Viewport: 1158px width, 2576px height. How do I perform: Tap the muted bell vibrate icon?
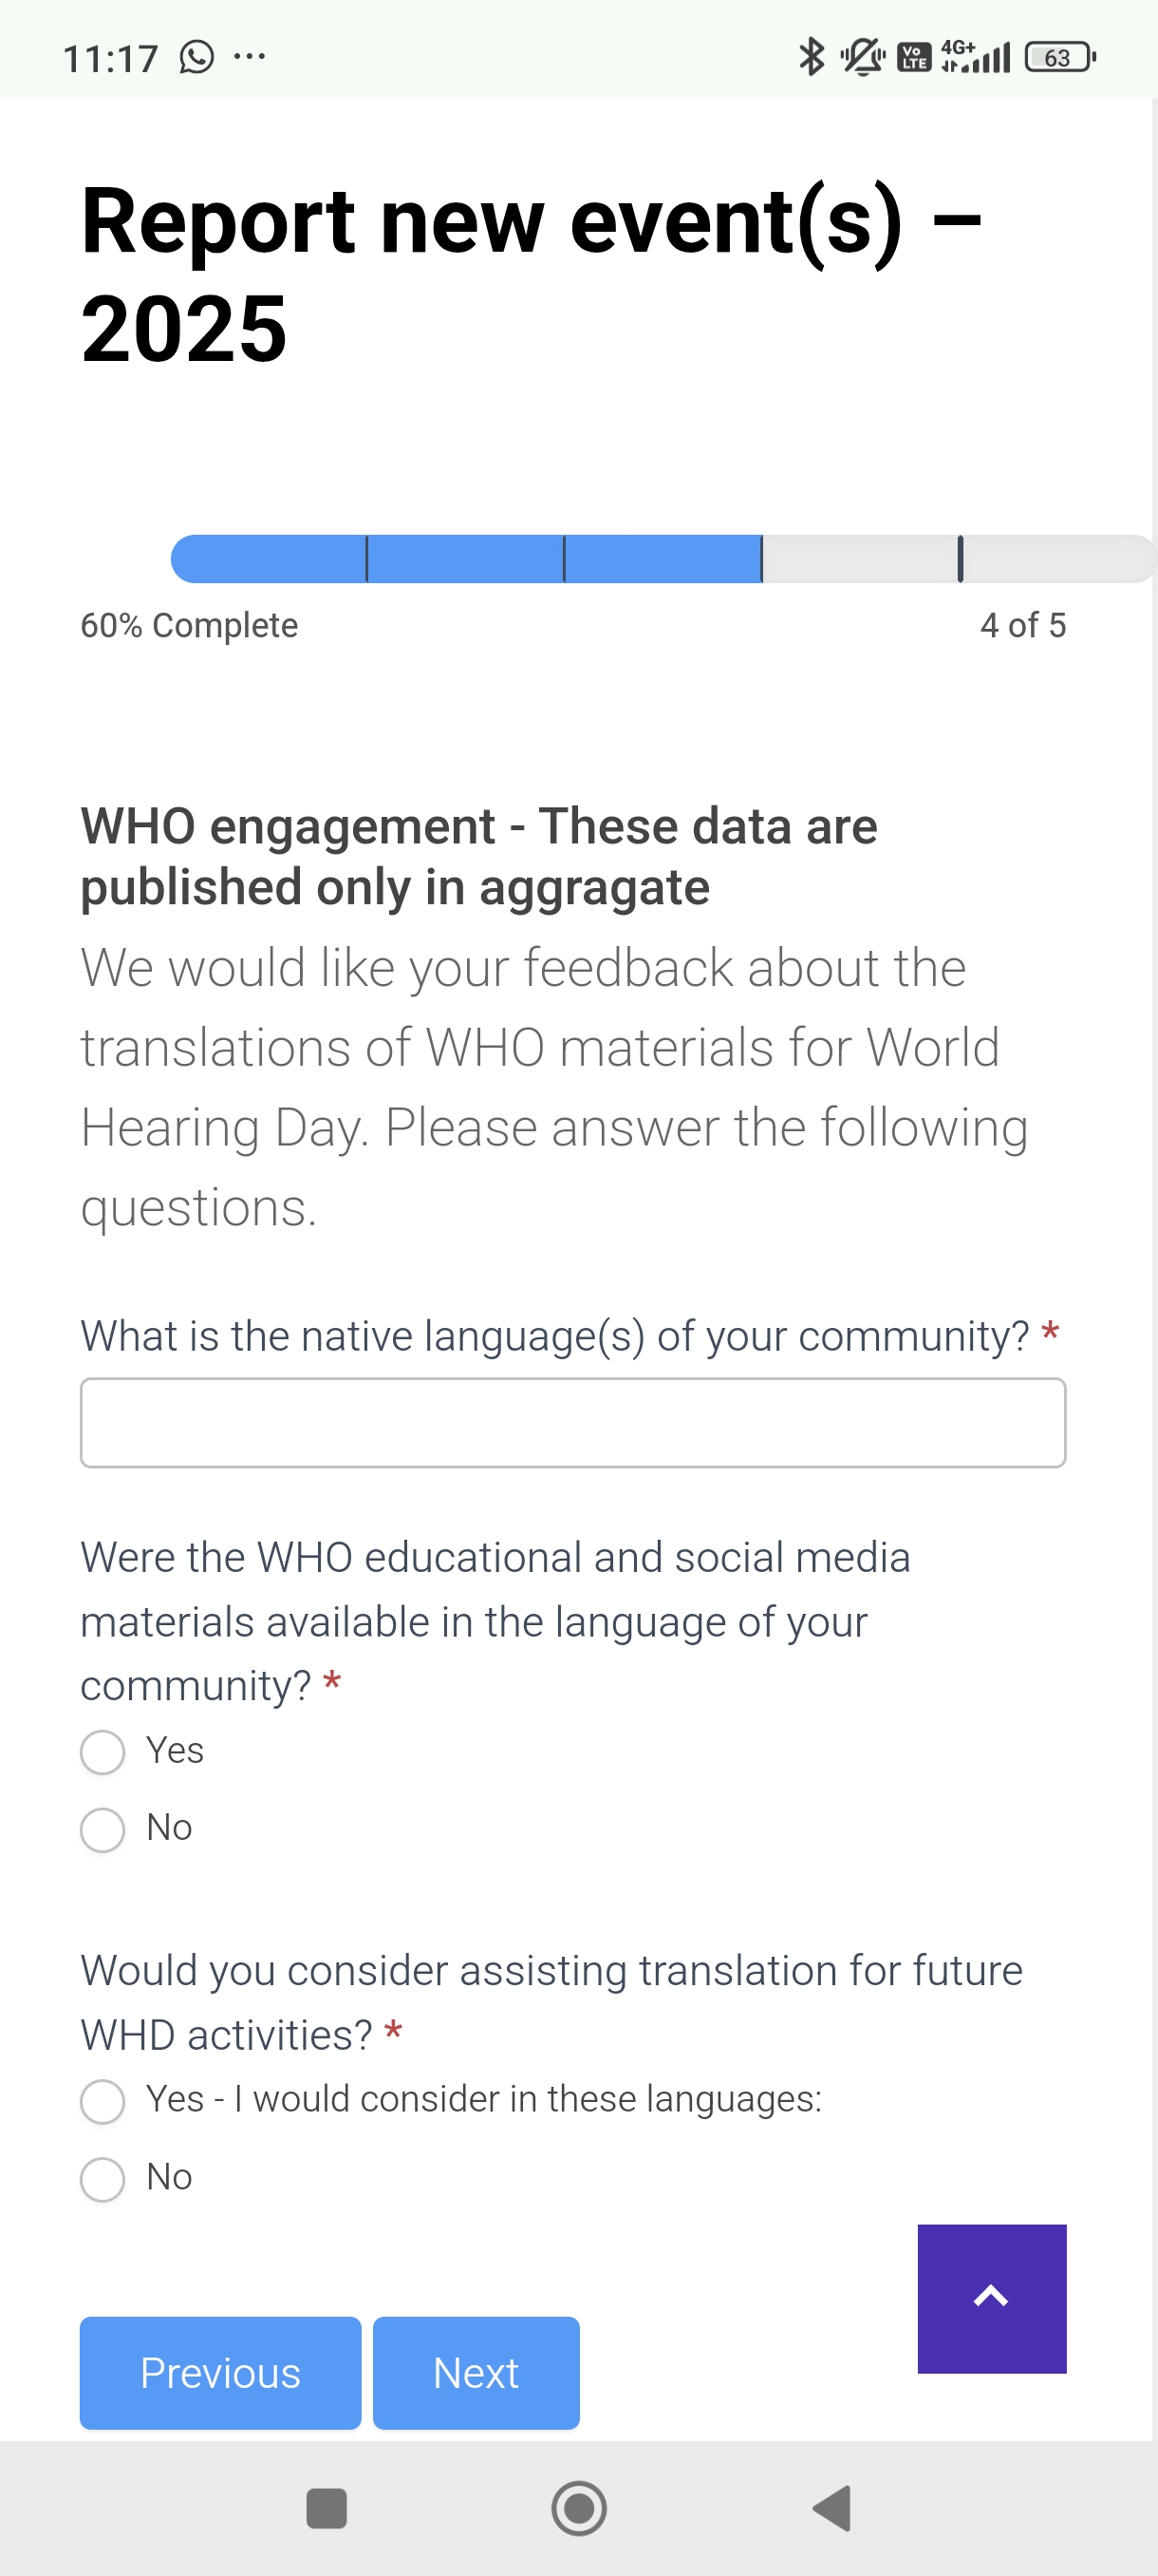tap(862, 57)
